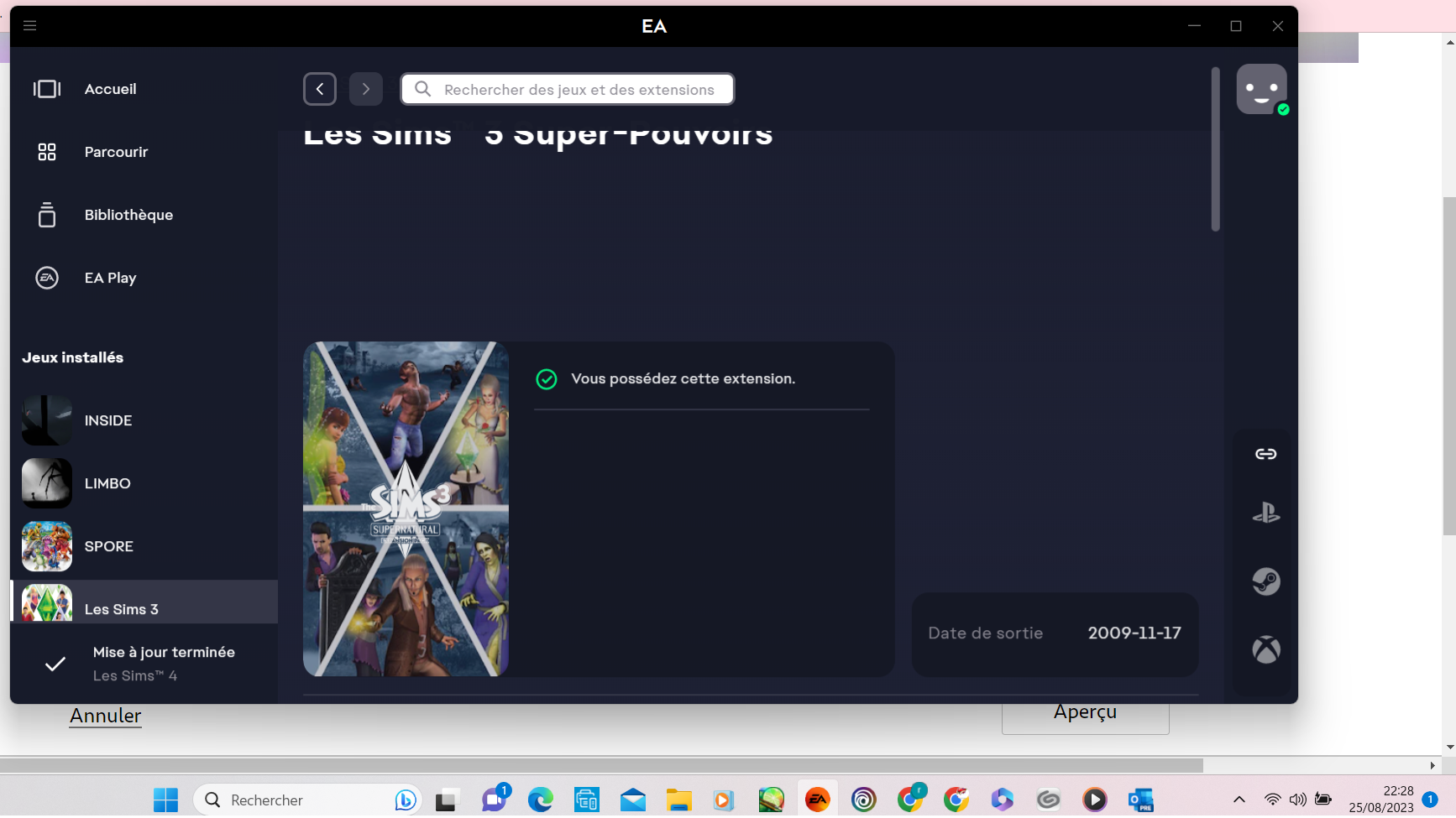Click the taskbar Rechercher search box

307,800
